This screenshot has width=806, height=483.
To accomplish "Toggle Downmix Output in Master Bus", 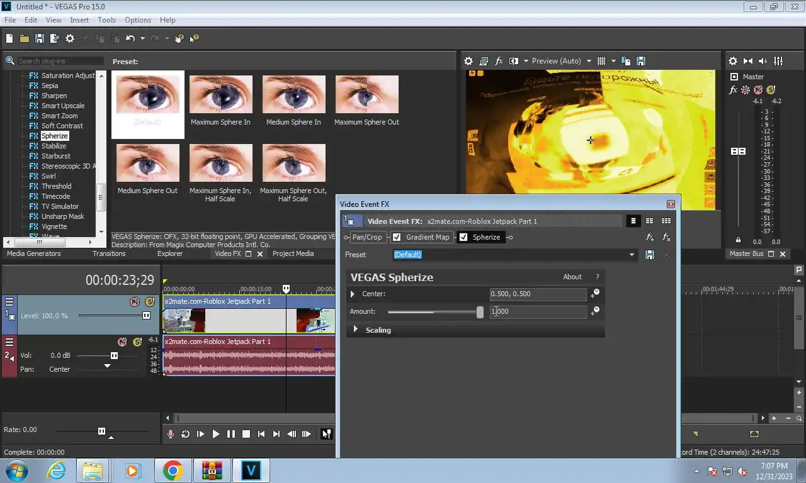I will coord(748,61).
